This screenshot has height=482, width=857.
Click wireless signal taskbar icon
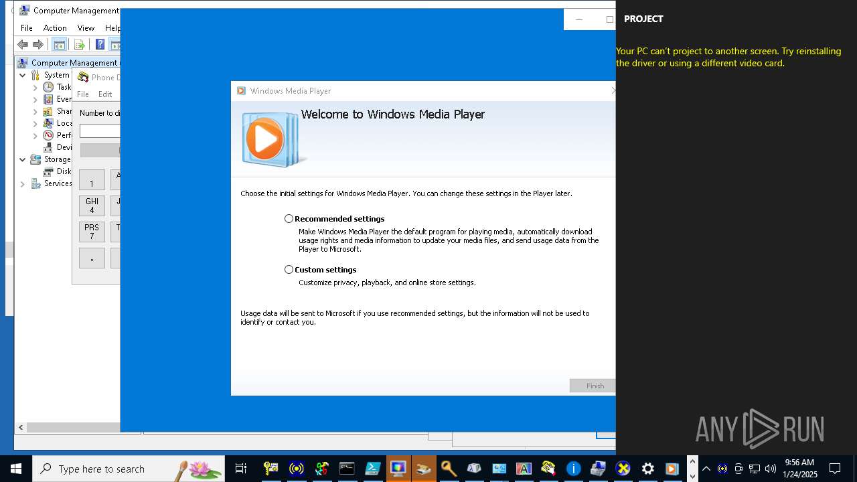[x=297, y=469]
